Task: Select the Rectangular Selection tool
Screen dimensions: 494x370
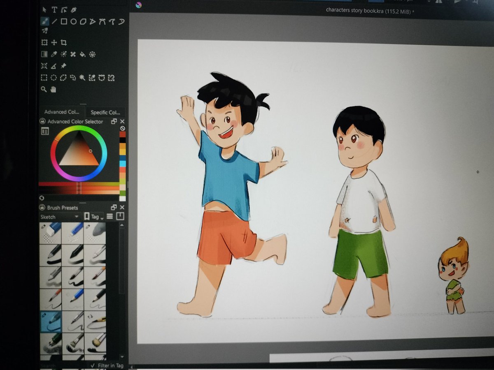Action: (x=44, y=77)
